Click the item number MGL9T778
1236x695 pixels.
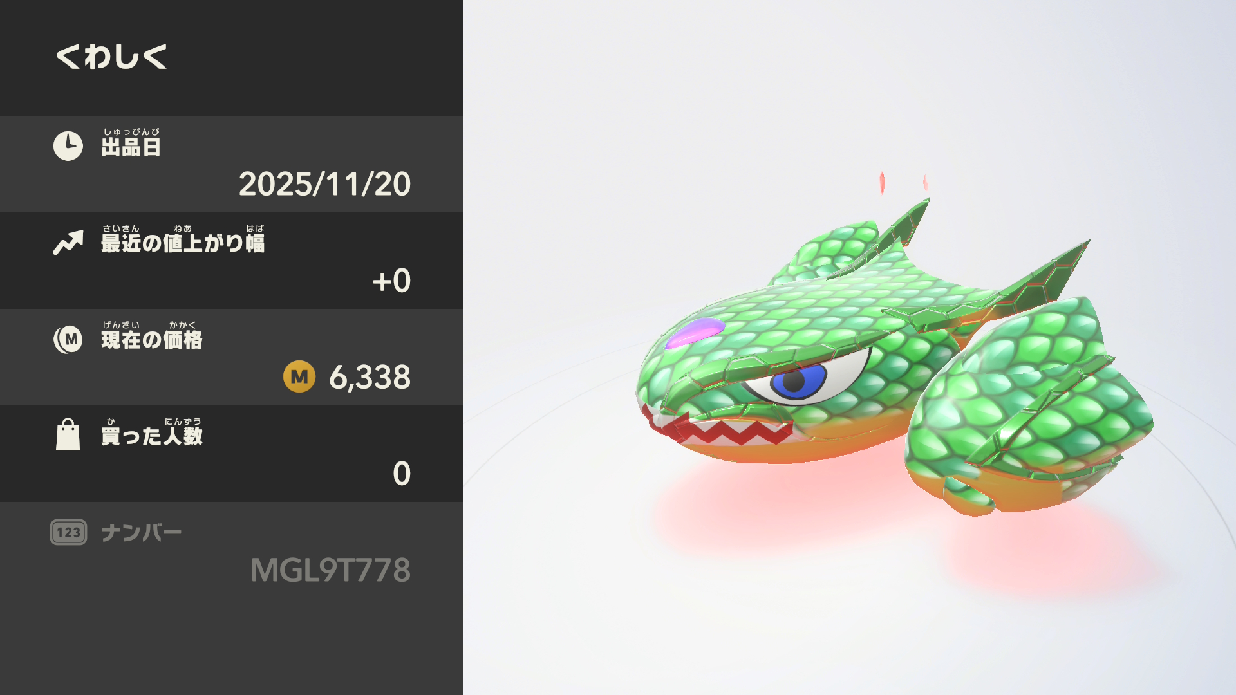330,570
